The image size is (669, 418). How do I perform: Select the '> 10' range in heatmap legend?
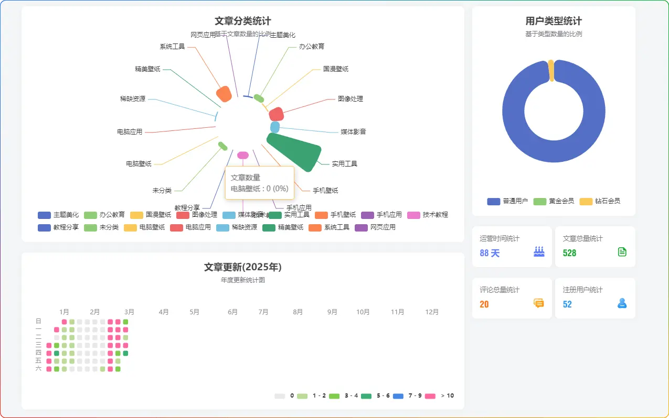[439, 396]
